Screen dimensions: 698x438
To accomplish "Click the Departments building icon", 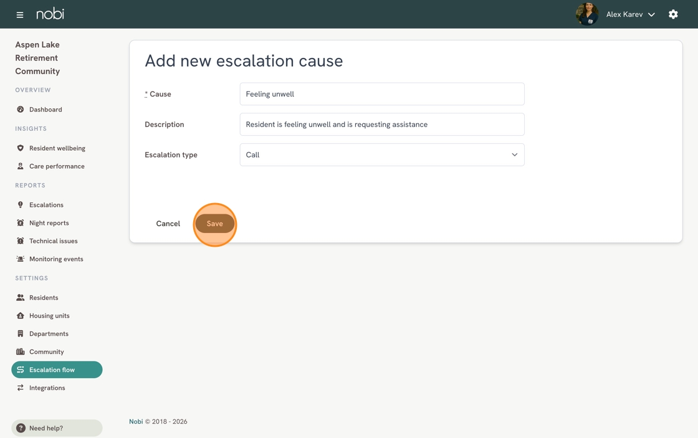I will coord(20,333).
